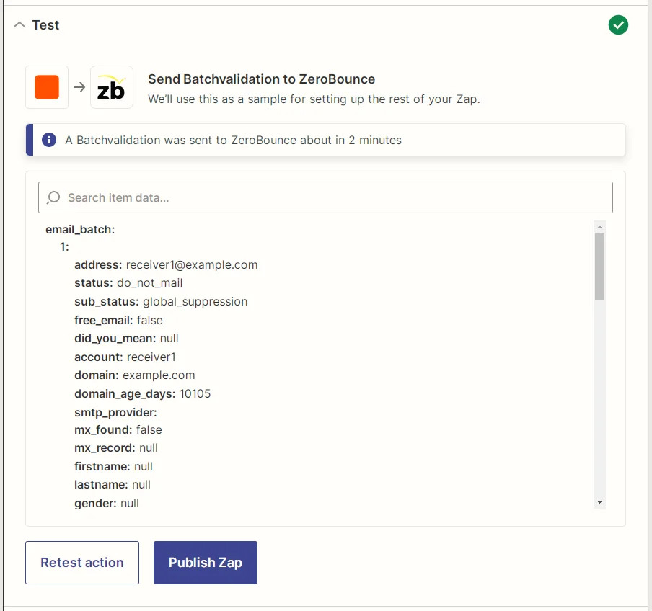Click the arrow between the app icons
The height and width of the screenshot is (611, 652).
(79, 86)
